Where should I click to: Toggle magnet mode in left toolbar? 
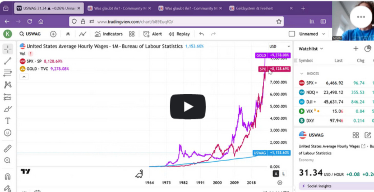(x=8, y=176)
